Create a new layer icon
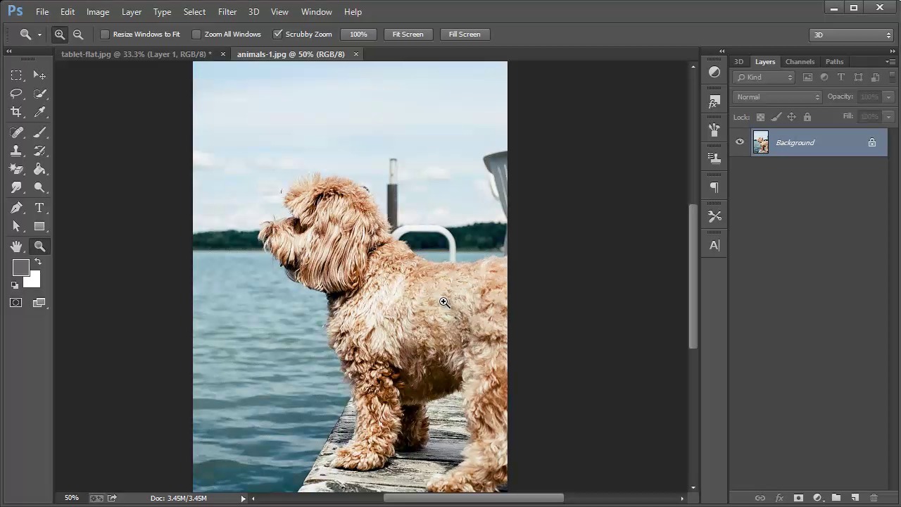The height and width of the screenshot is (507, 901). 855,498
